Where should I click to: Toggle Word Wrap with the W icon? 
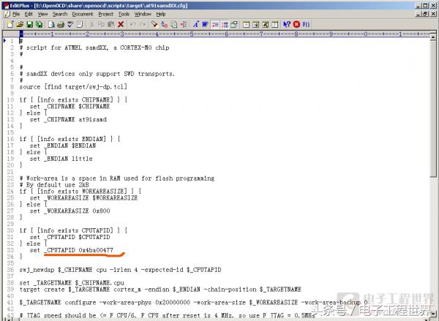point(205,24)
